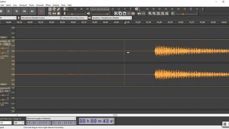Stop playback with the Stop button

(x=16, y=11)
